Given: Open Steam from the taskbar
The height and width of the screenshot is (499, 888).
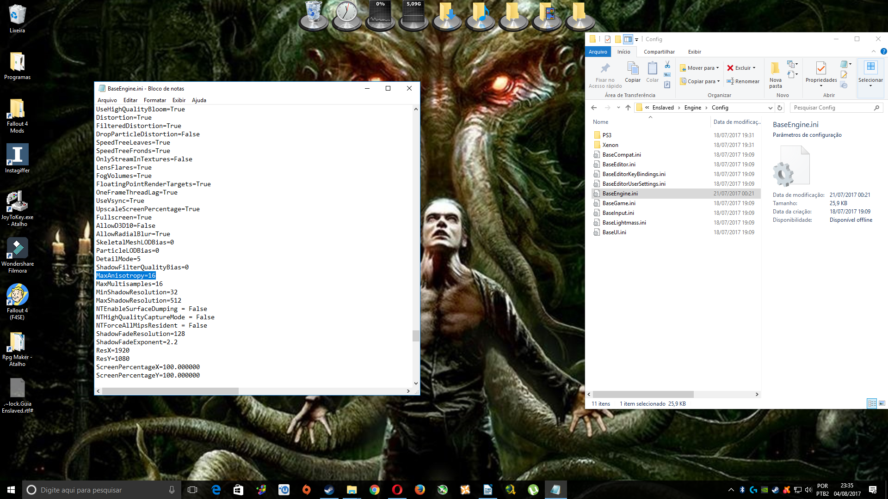Looking at the screenshot, I should click(x=329, y=490).
